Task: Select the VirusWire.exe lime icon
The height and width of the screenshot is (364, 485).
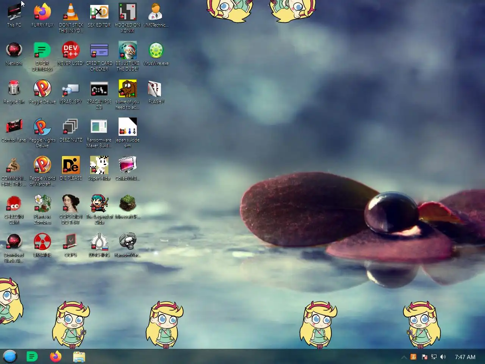Action: (x=156, y=53)
